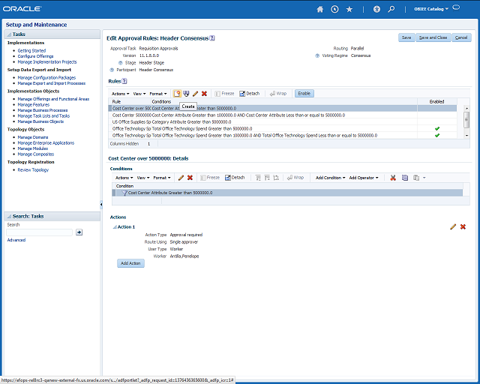Open help icon next to Header Consensus title
Viewport: 480px width, 384px height.
tap(212, 38)
